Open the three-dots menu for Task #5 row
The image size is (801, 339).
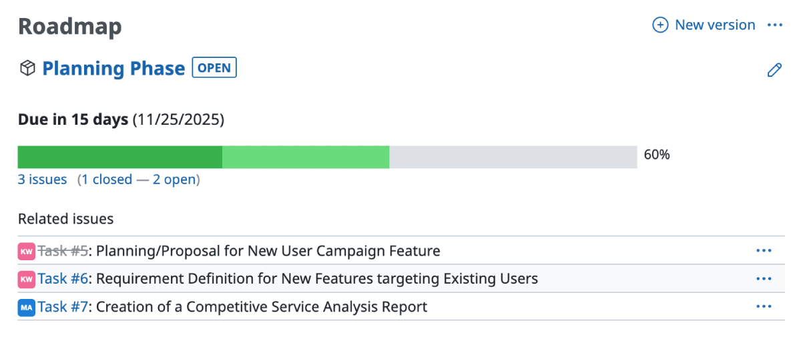[764, 251]
